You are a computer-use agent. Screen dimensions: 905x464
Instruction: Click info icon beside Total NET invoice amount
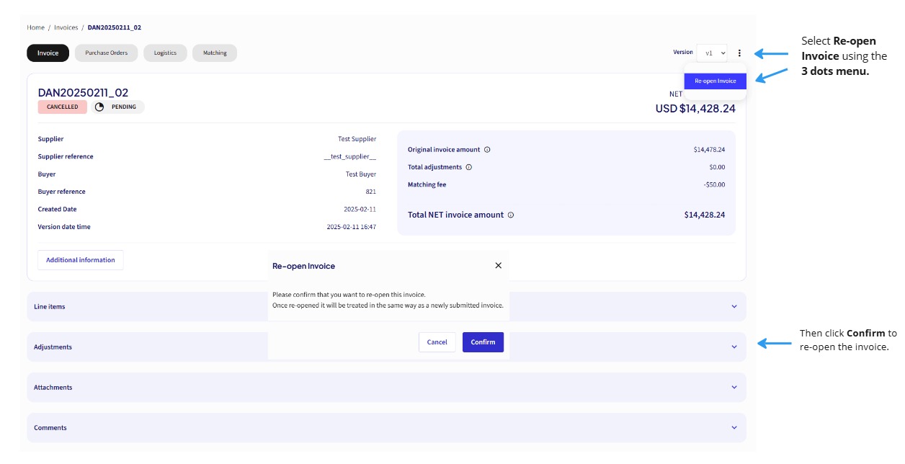coord(511,215)
